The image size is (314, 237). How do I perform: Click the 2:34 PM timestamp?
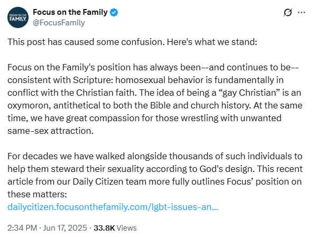(x=22, y=228)
